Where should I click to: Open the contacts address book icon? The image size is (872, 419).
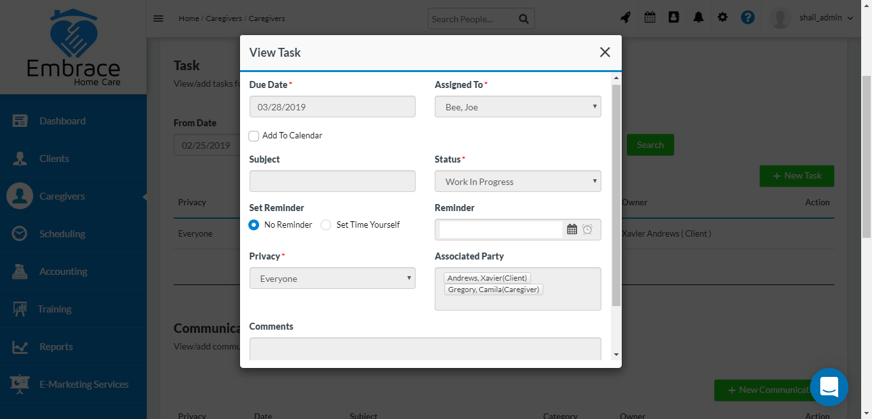click(673, 18)
